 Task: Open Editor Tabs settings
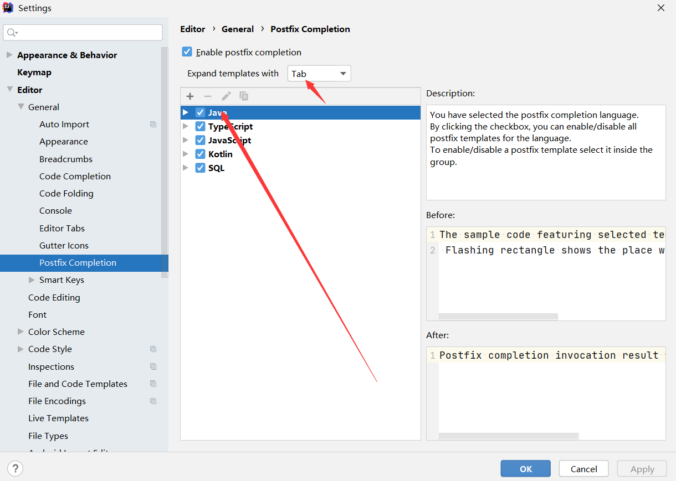(x=62, y=228)
